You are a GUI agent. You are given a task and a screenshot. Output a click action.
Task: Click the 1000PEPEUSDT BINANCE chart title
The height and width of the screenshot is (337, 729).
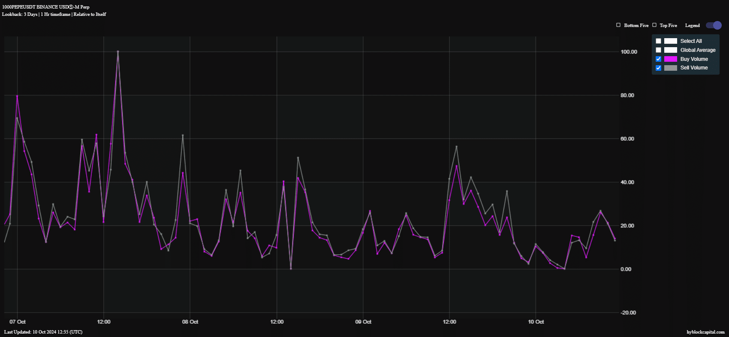[x=46, y=7]
